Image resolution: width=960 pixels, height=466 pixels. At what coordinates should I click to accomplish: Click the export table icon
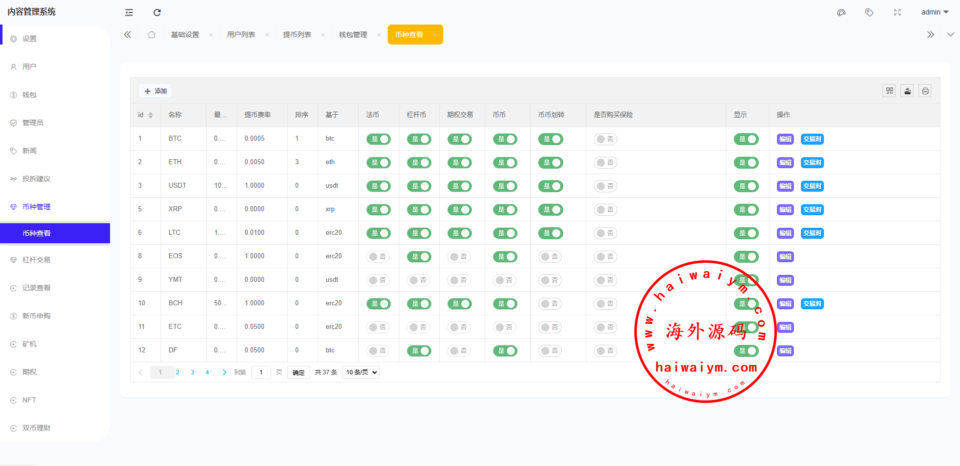pos(907,91)
